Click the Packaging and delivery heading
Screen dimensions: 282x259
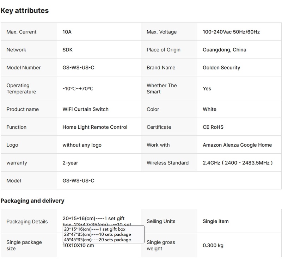(x=32, y=201)
